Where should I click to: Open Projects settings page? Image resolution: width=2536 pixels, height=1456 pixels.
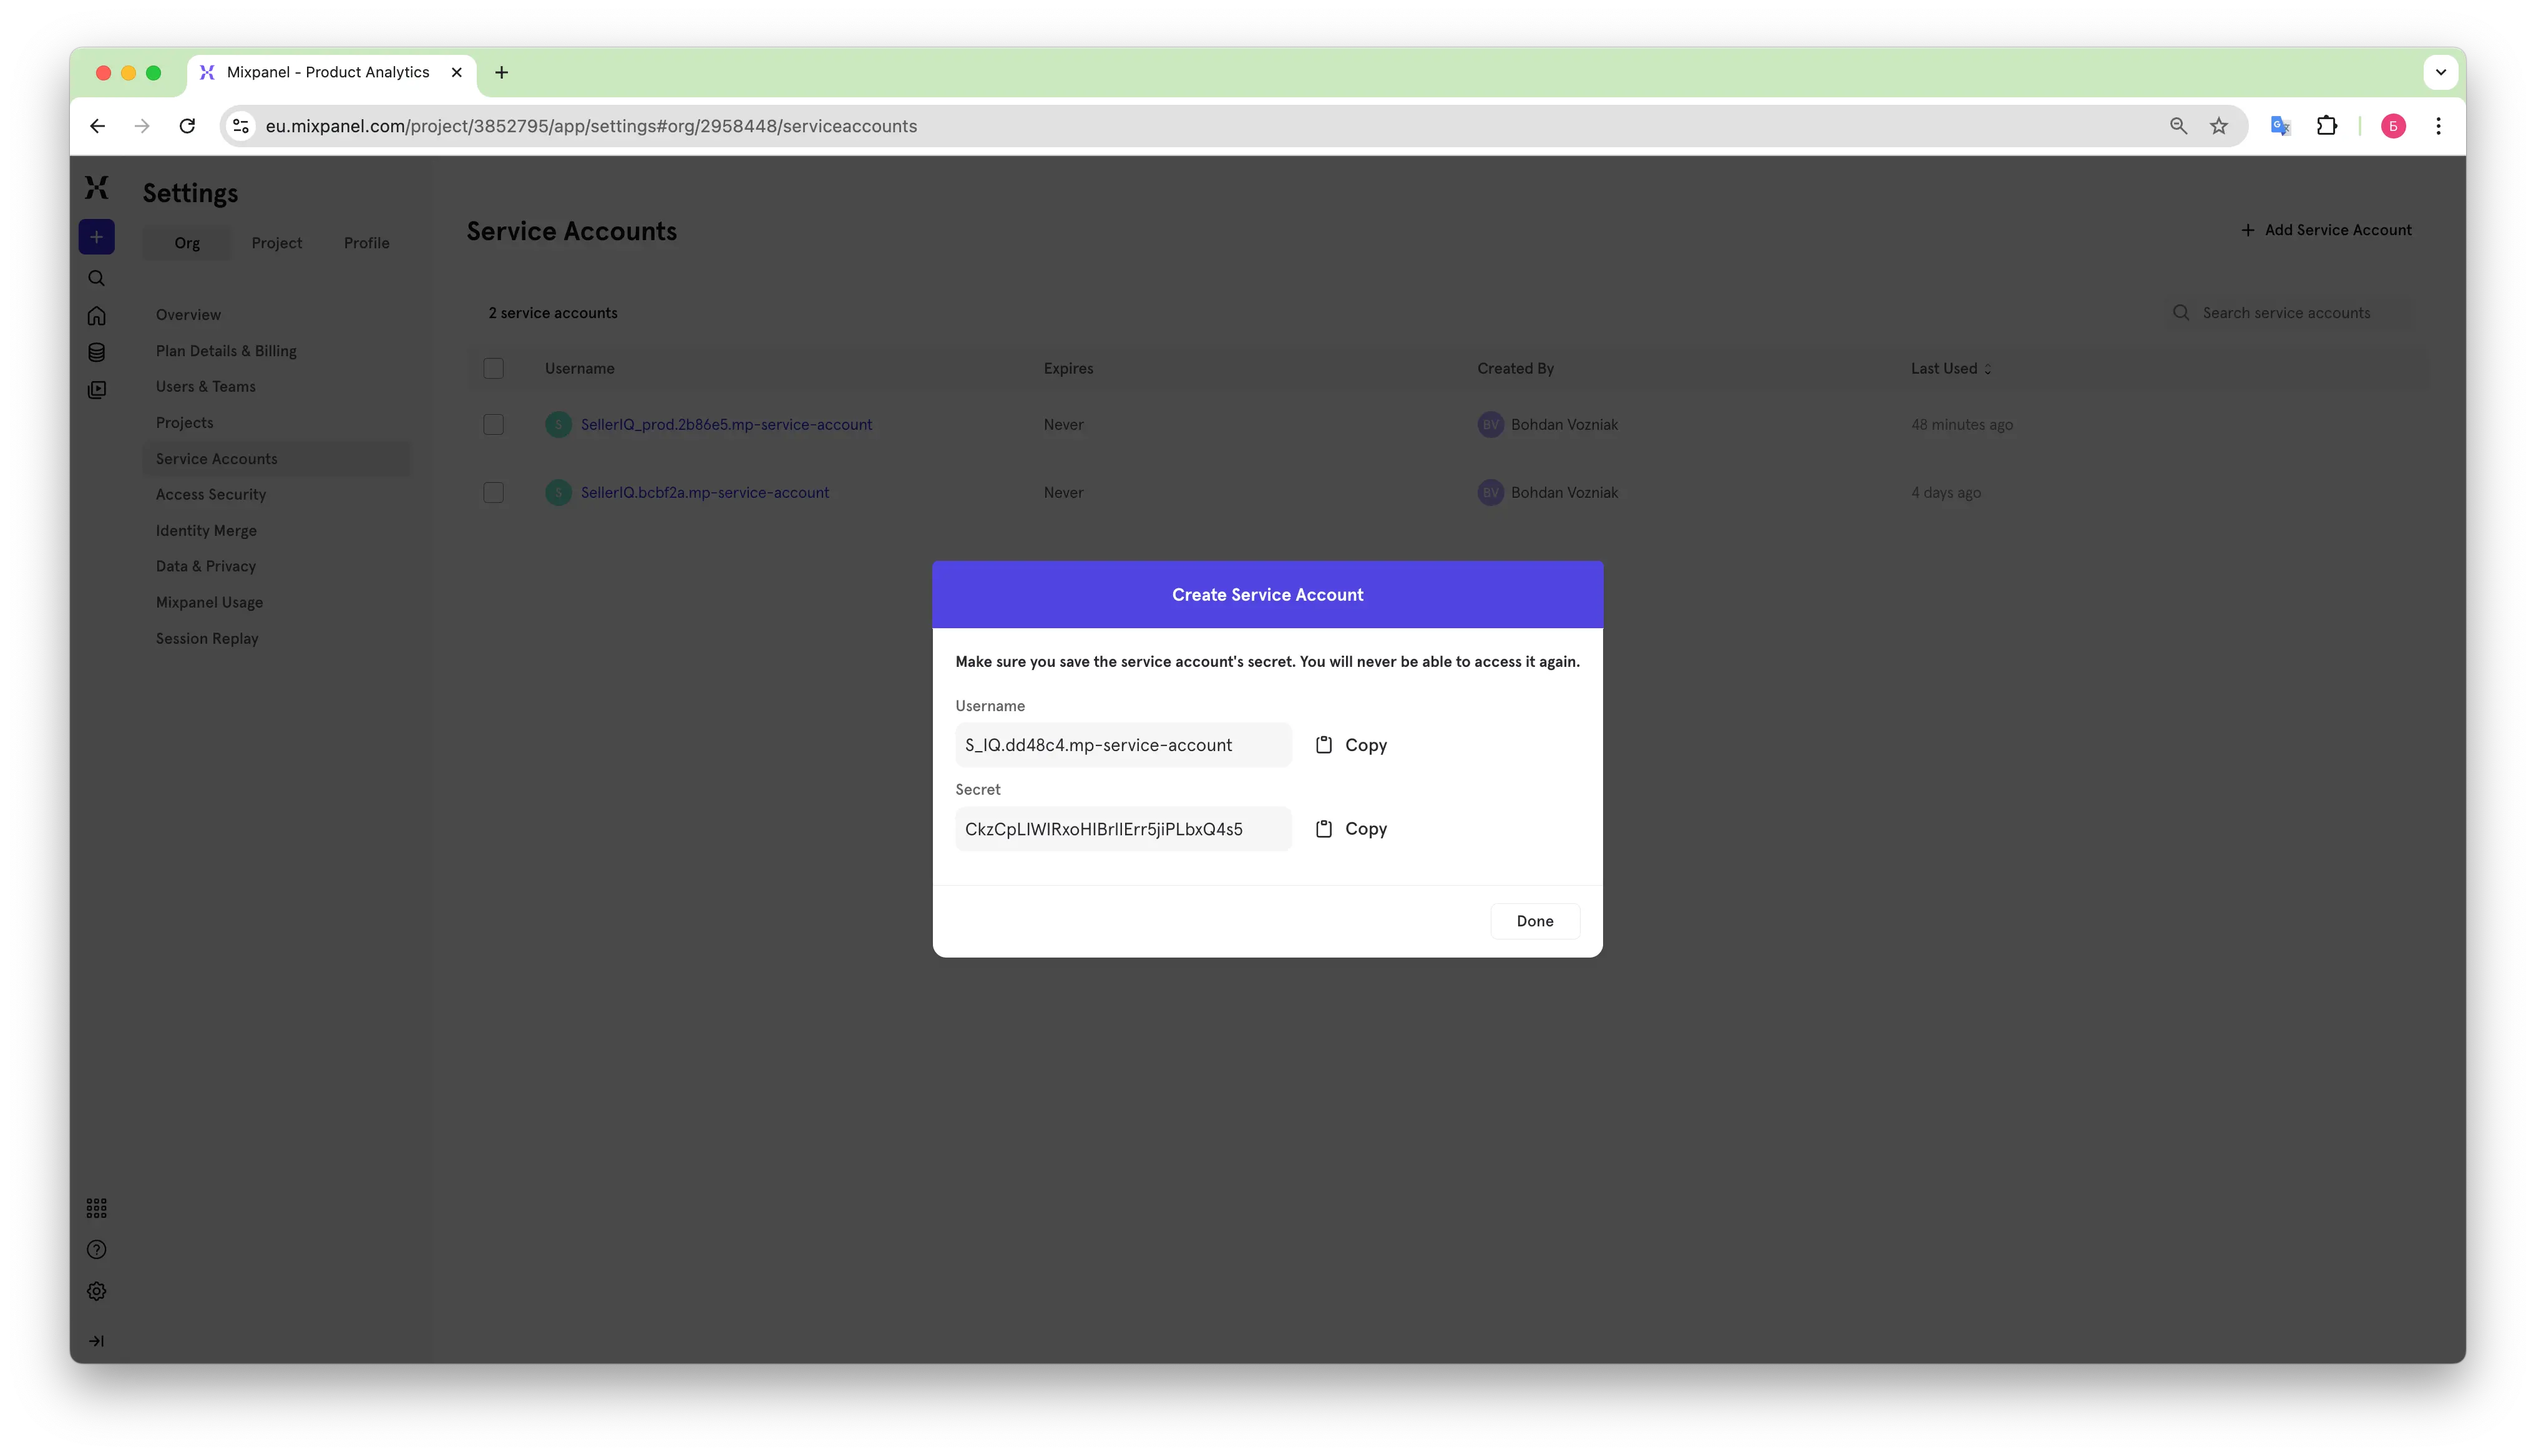click(185, 423)
